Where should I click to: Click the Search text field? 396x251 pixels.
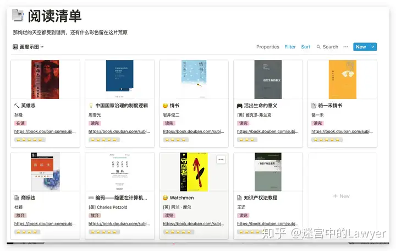click(x=331, y=47)
